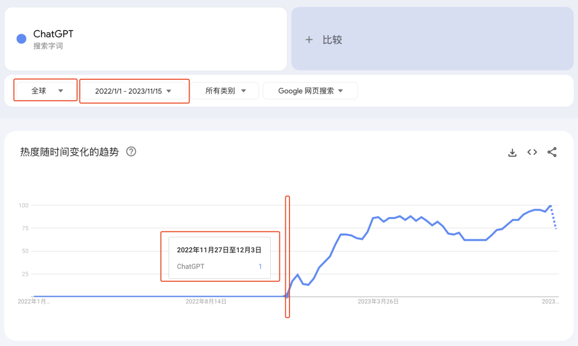Image resolution: width=578 pixels, height=346 pixels.
Task: Click the 搜索字词 subtitle under ChatGPT
Action: [48, 46]
